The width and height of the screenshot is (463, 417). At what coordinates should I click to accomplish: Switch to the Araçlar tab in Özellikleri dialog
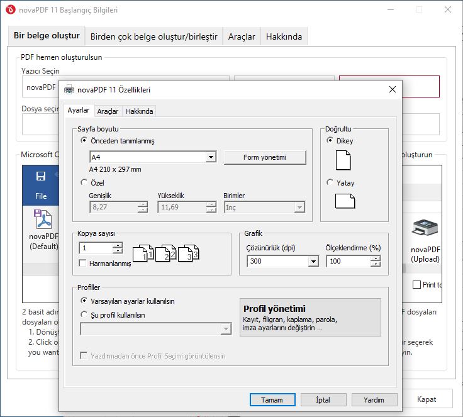coord(108,111)
